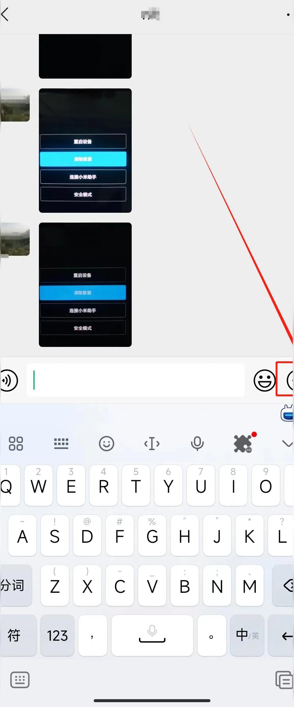Open keyboard layout switch icon
Viewport: 294px width, 707px height.
pyautogui.click(x=61, y=444)
